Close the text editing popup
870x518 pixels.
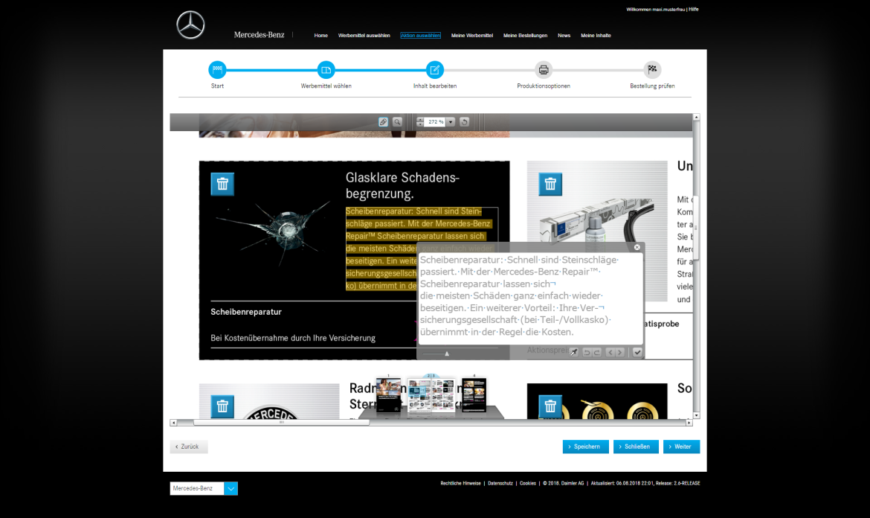(637, 247)
